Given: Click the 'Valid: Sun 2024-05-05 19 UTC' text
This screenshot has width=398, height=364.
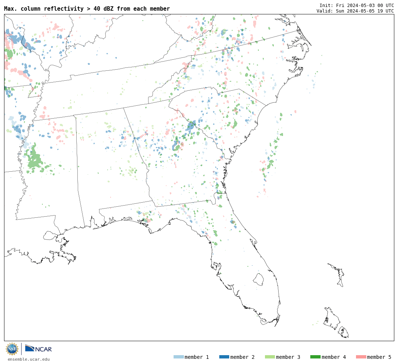Looking at the screenshot, I should pyautogui.click(x=355, y=11).
